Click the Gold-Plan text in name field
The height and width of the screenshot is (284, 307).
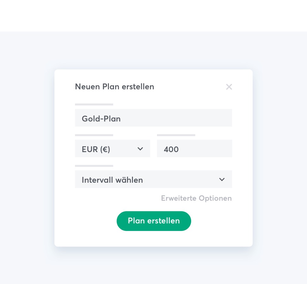(101, 119)
